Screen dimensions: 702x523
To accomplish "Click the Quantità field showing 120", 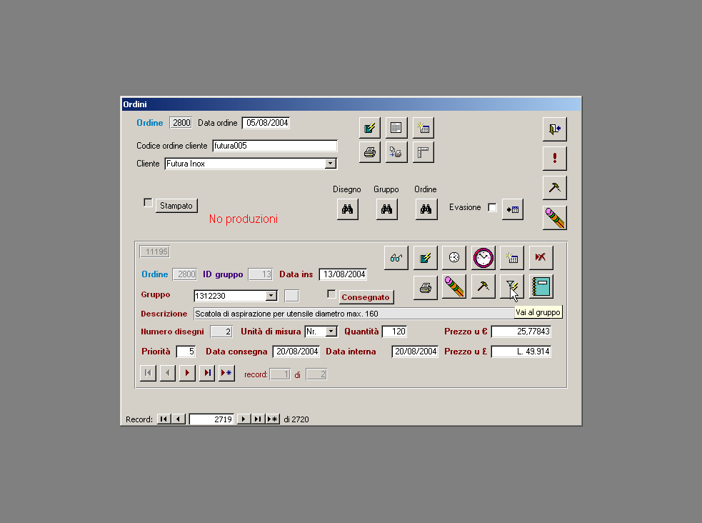I will tap(394, 332).
